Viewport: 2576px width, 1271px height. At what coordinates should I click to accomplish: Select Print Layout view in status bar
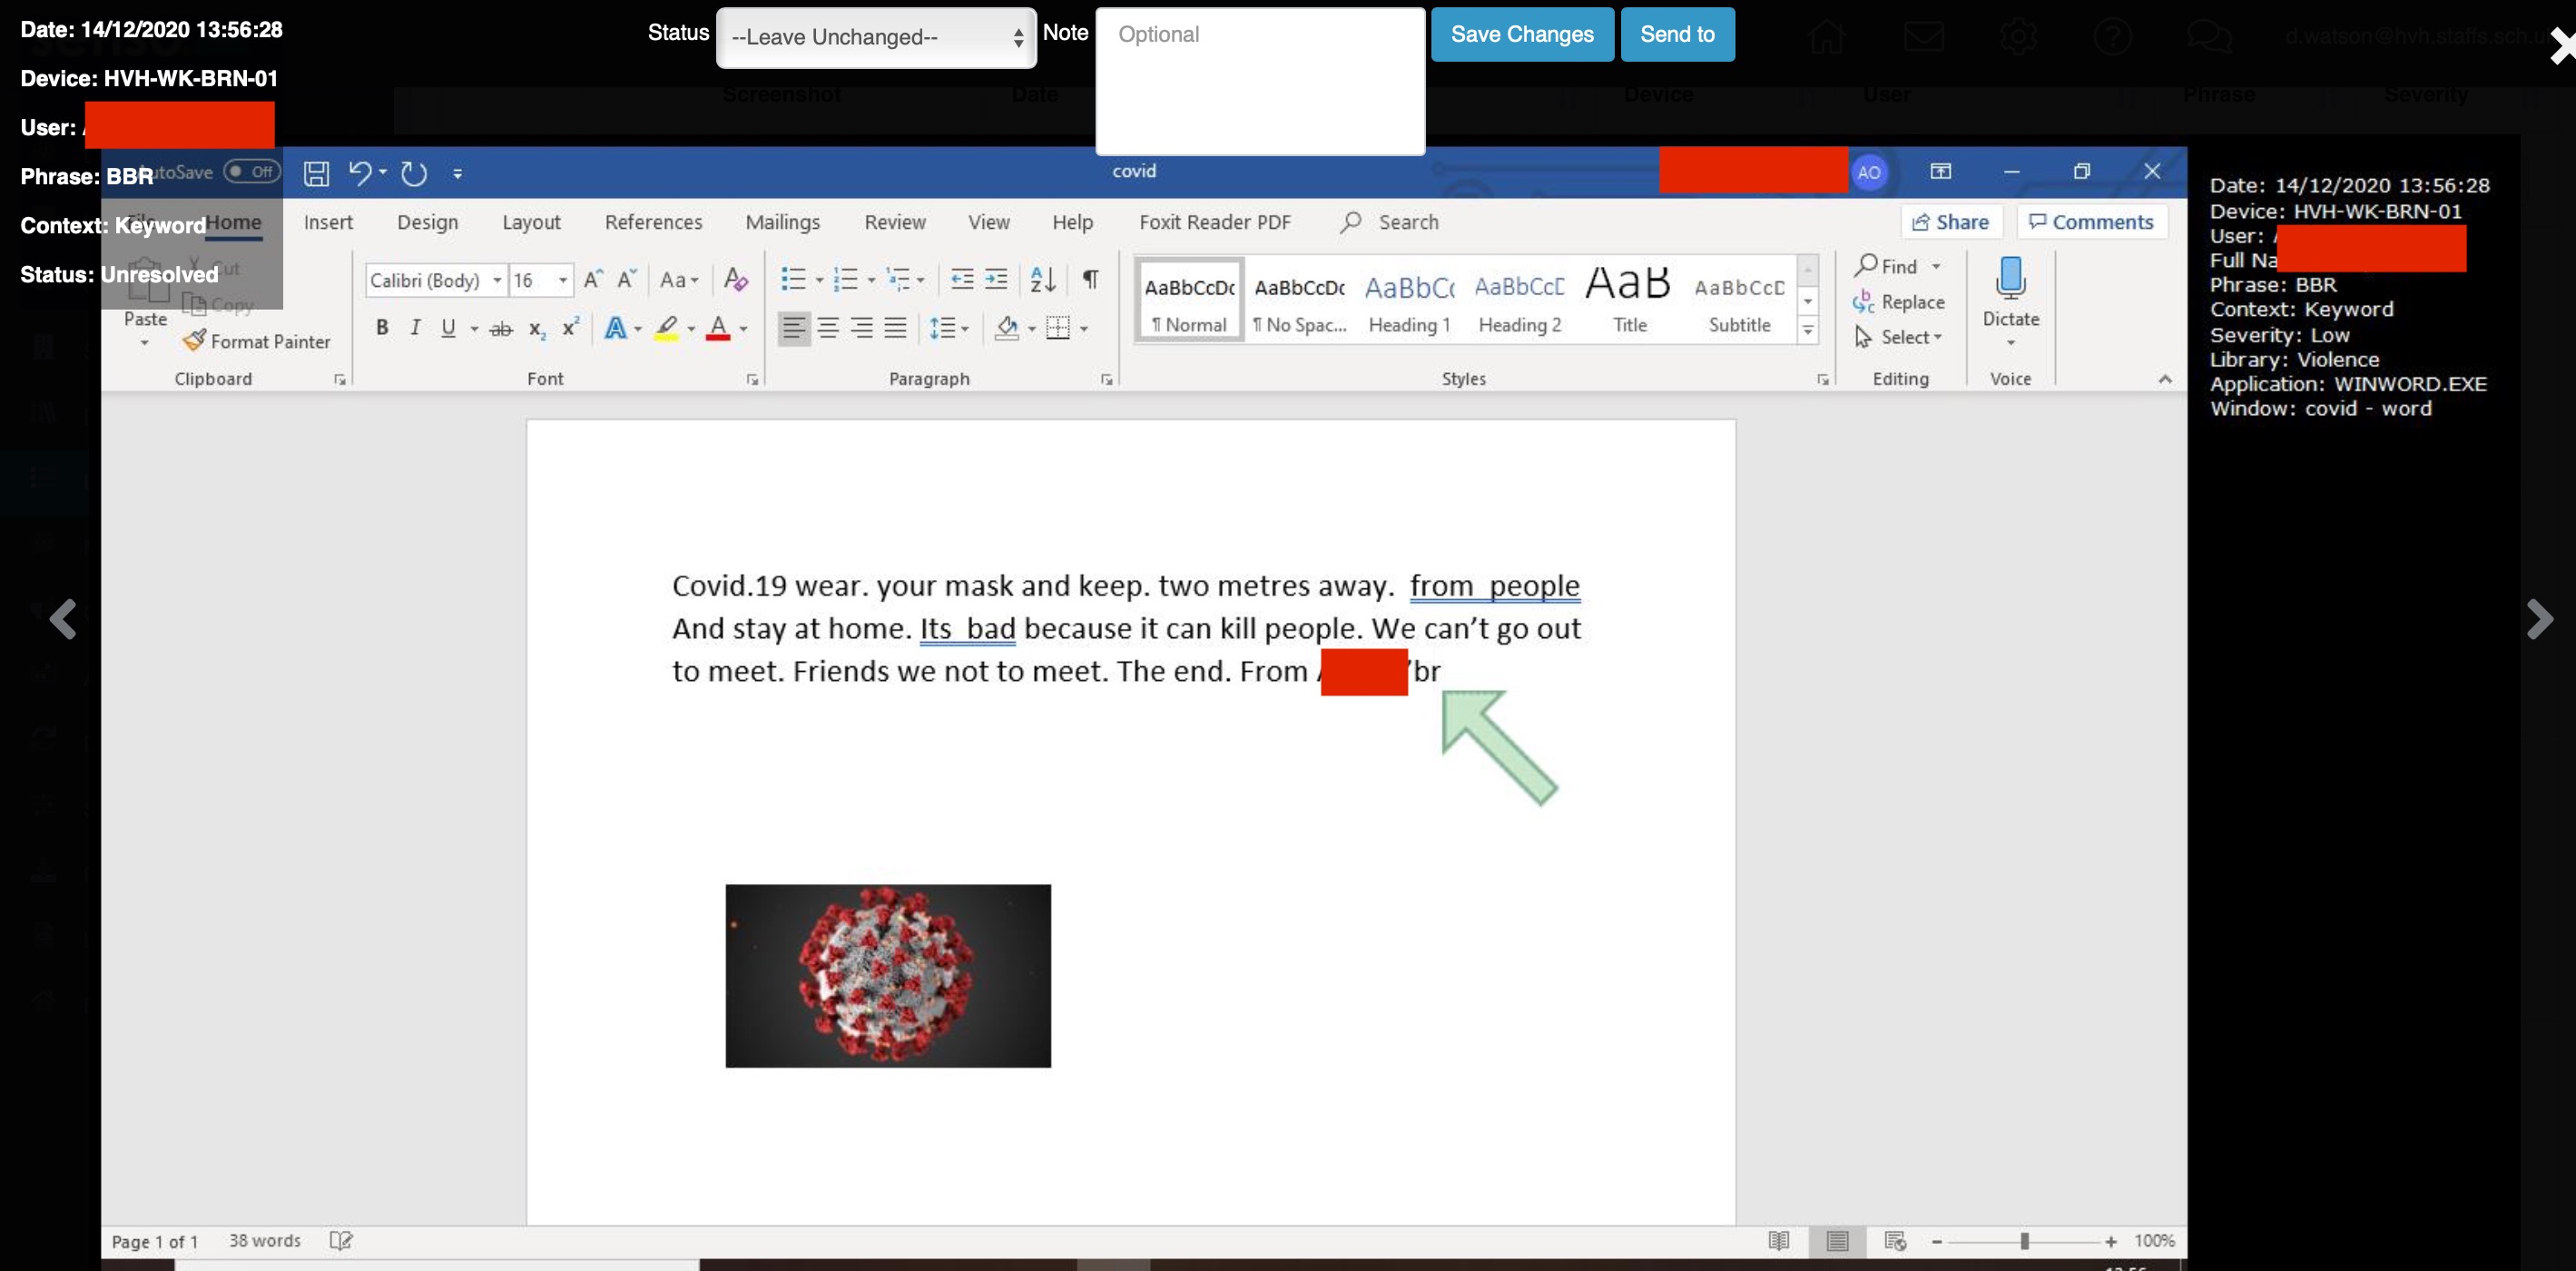point(1837,1240)
